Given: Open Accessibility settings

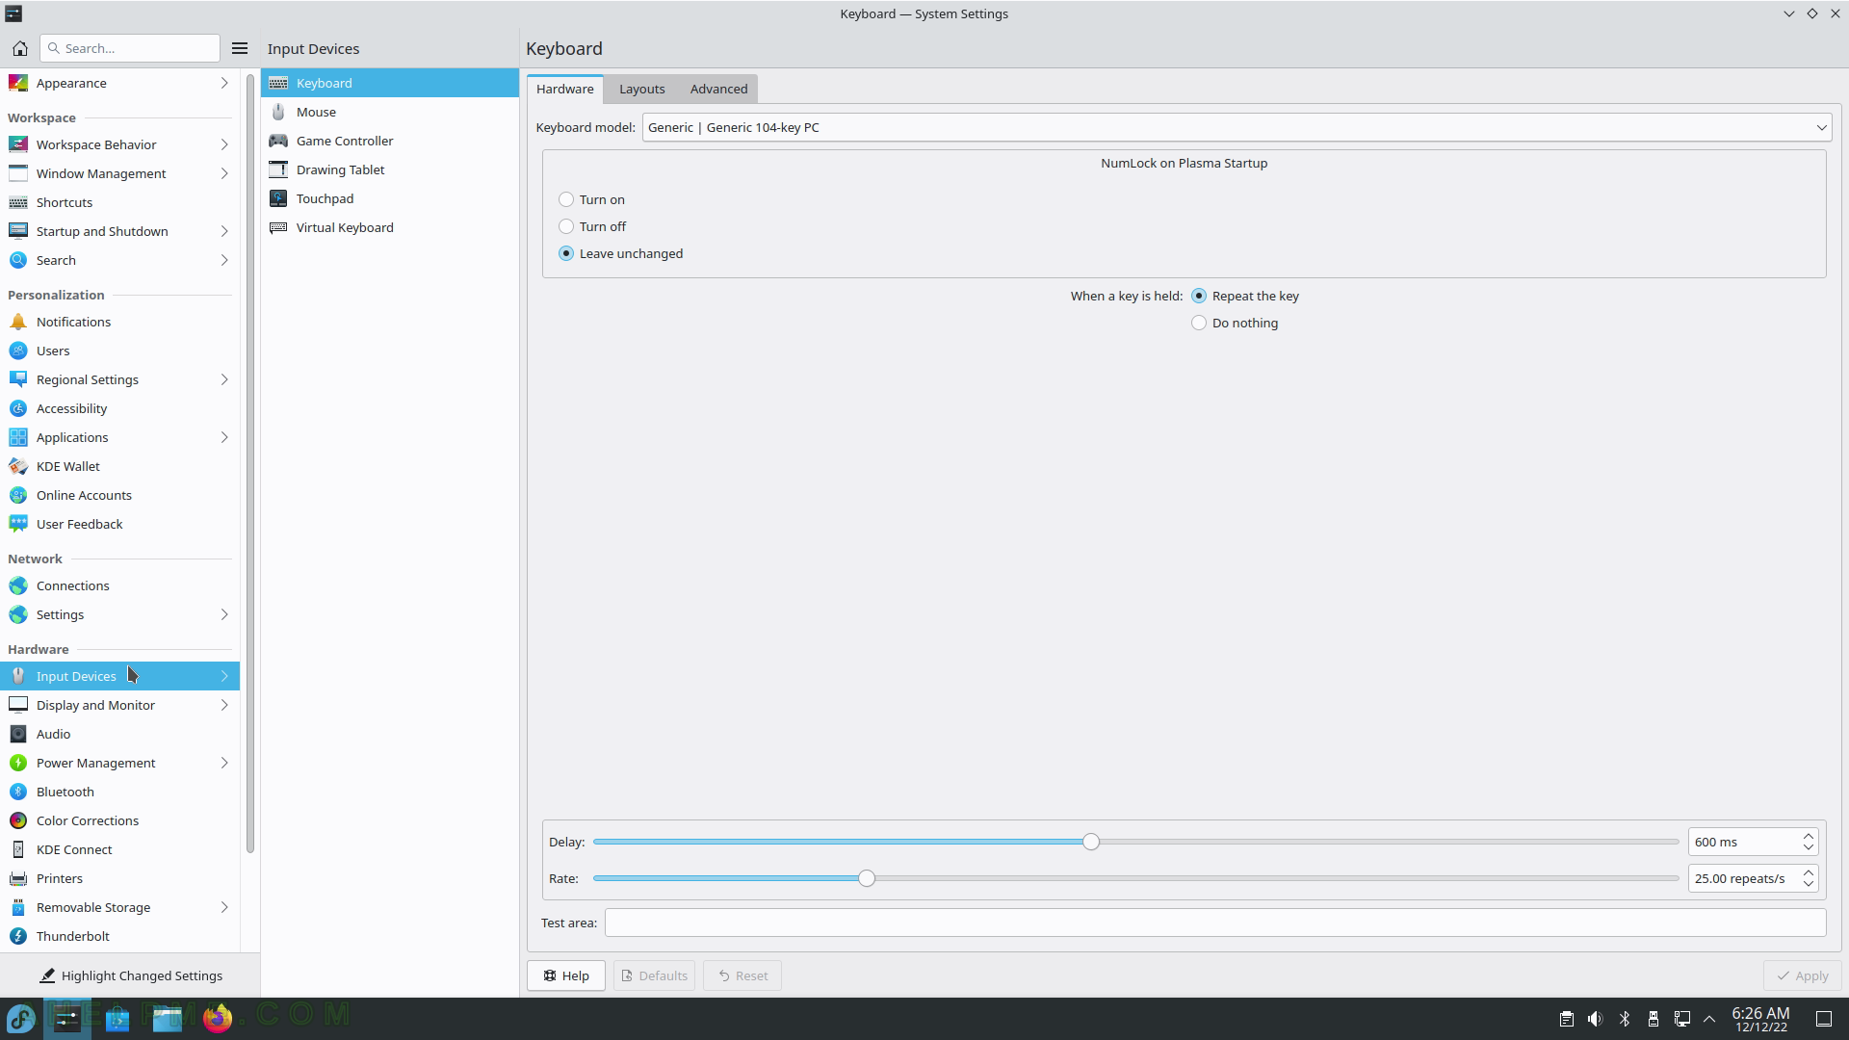Looking at the screenshot, I should click(119, 408).
